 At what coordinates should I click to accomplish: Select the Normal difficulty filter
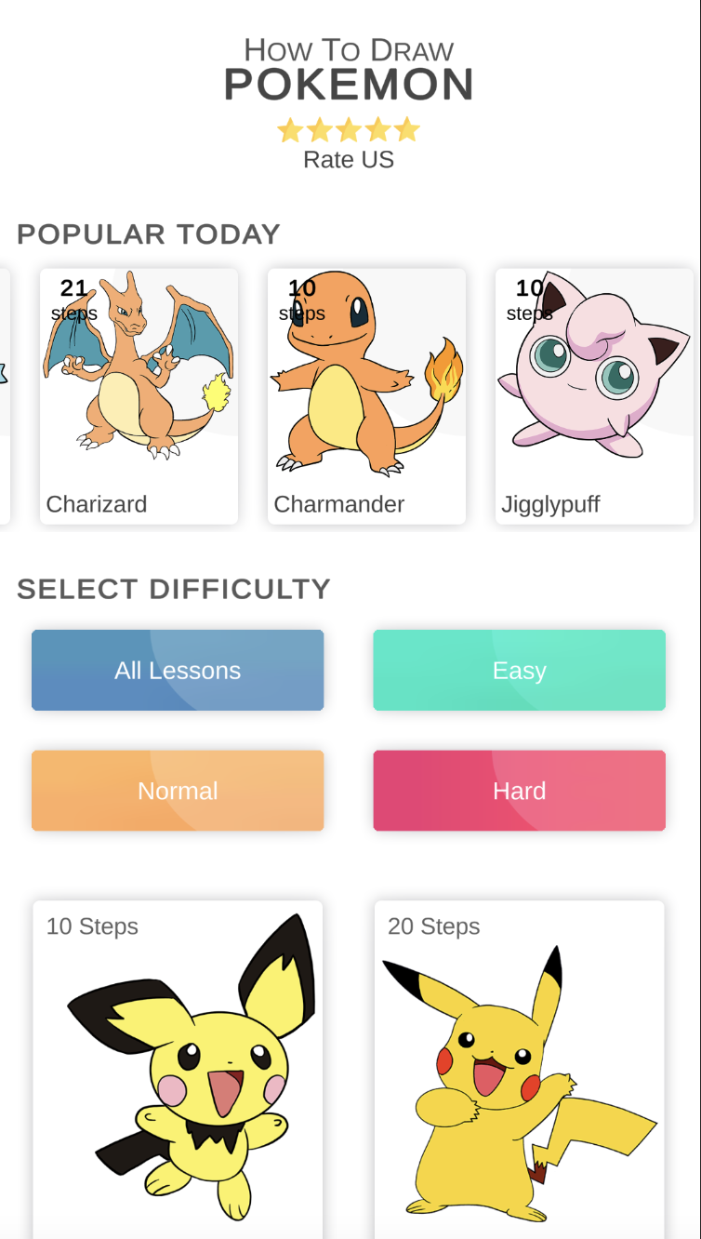pyautogui.click(x=178, y=791)
